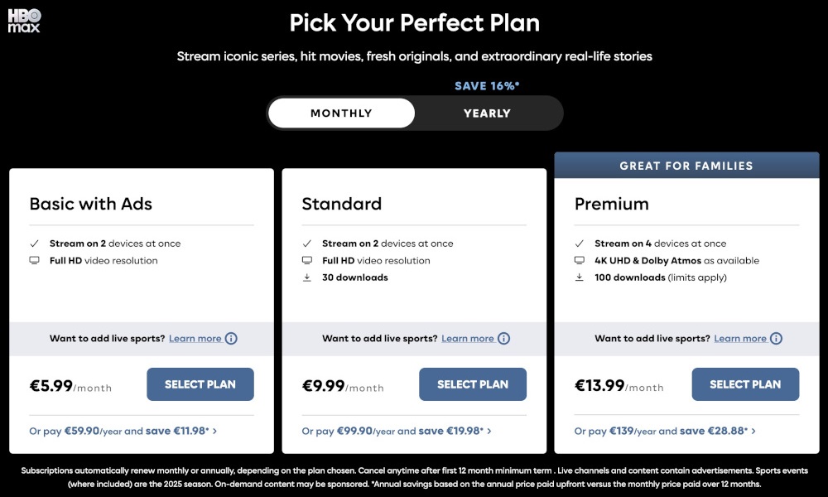
Task: Switch billing to Yearly
Action: pos(487,113)
